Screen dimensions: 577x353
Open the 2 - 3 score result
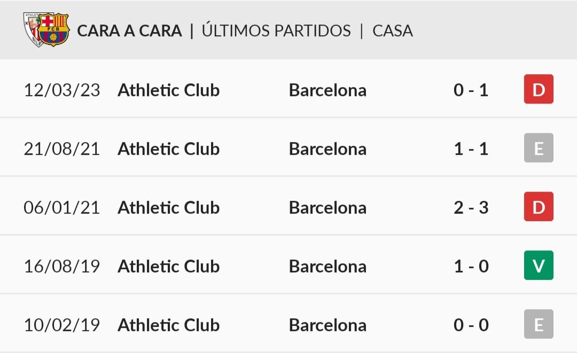click(471, 208)
